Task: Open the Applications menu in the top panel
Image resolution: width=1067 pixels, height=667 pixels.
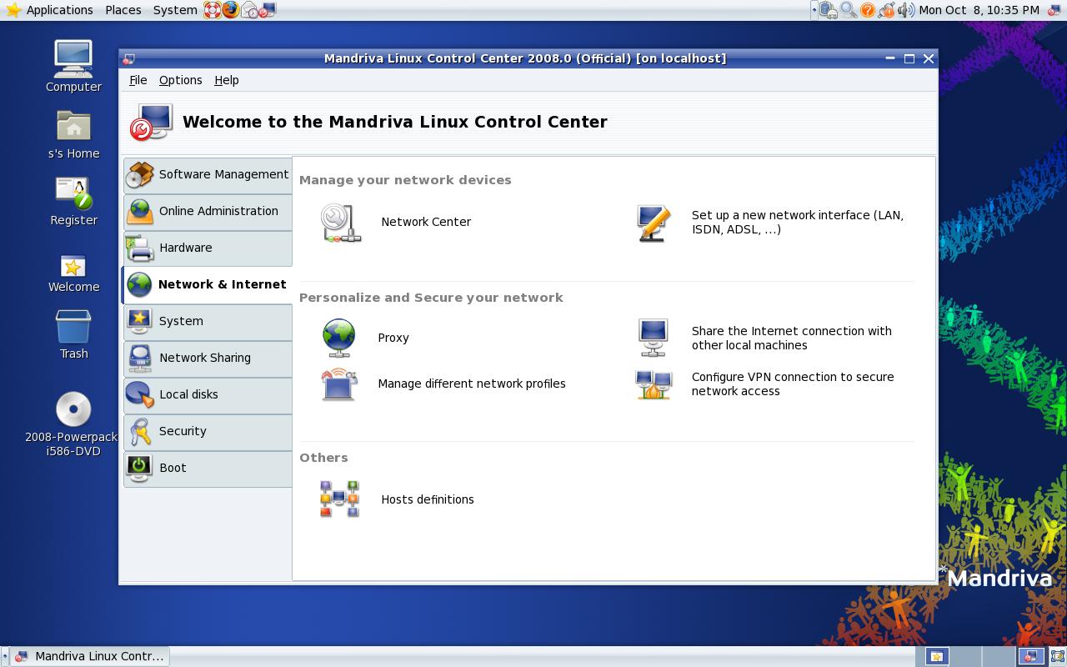Action: point(50,10)
